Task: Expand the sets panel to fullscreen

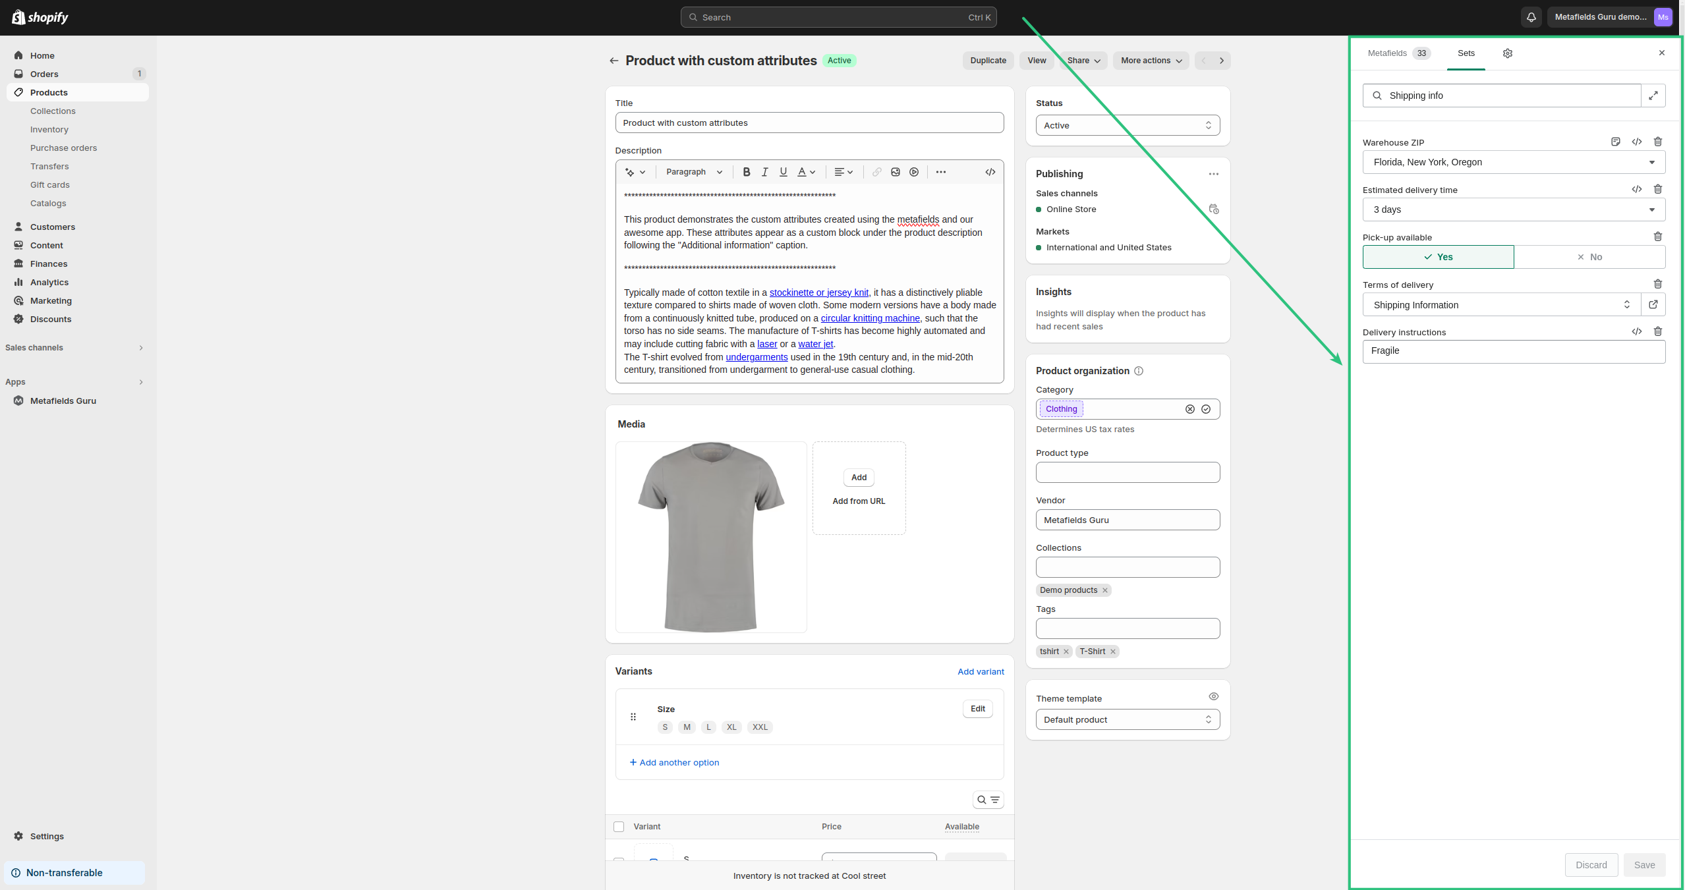Action: 1653,96
